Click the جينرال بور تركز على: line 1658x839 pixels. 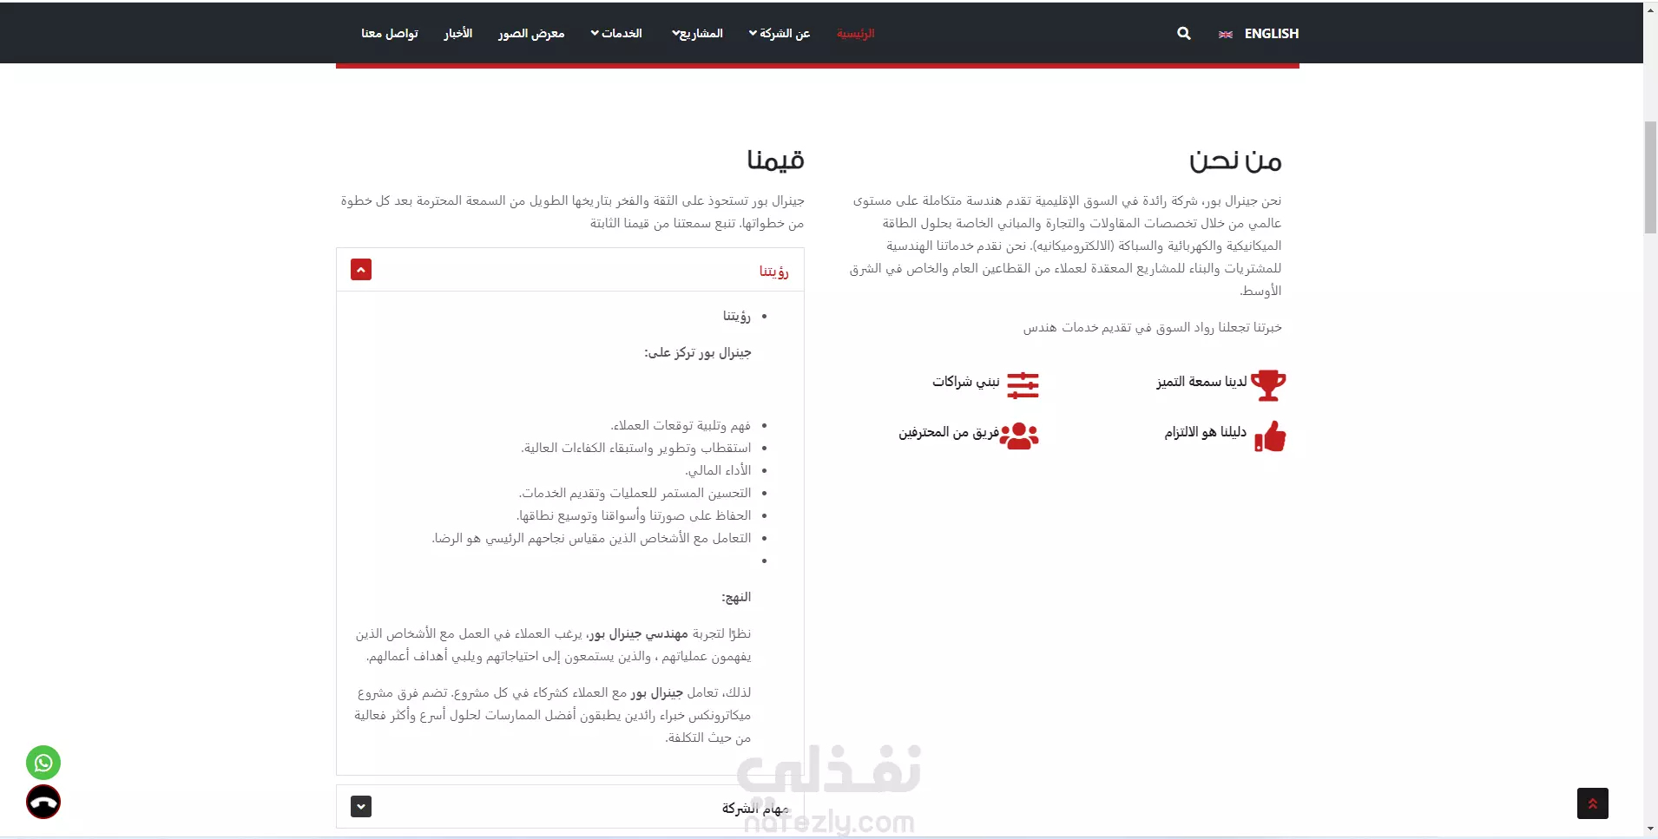tap(698, 352)
